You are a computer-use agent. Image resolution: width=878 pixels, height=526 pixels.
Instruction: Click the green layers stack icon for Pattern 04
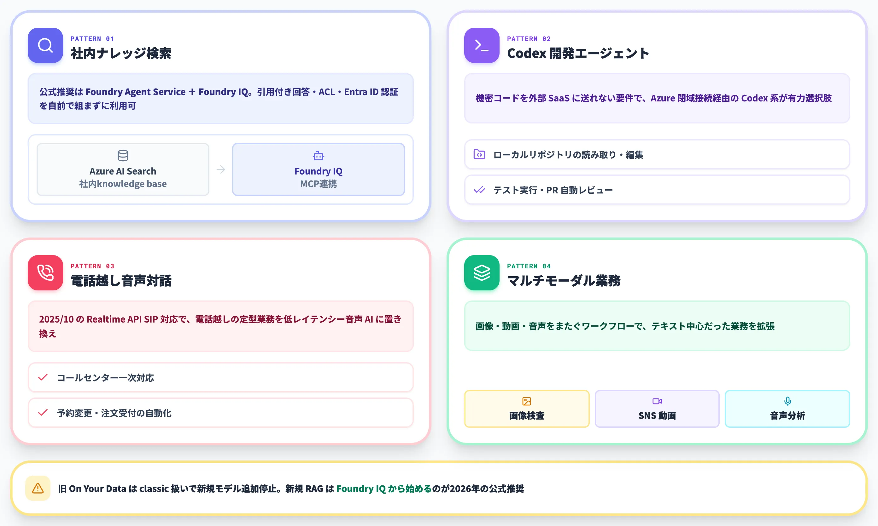click(482, 272)
